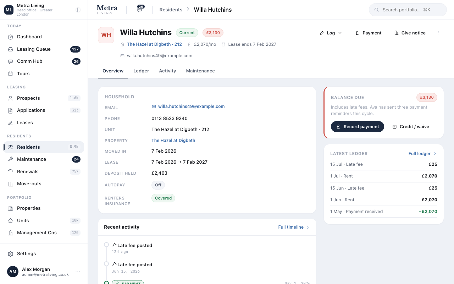This screenshot has width=454, height=284.
Task: Click the Record payment button
Action: [x=358, y=127]
